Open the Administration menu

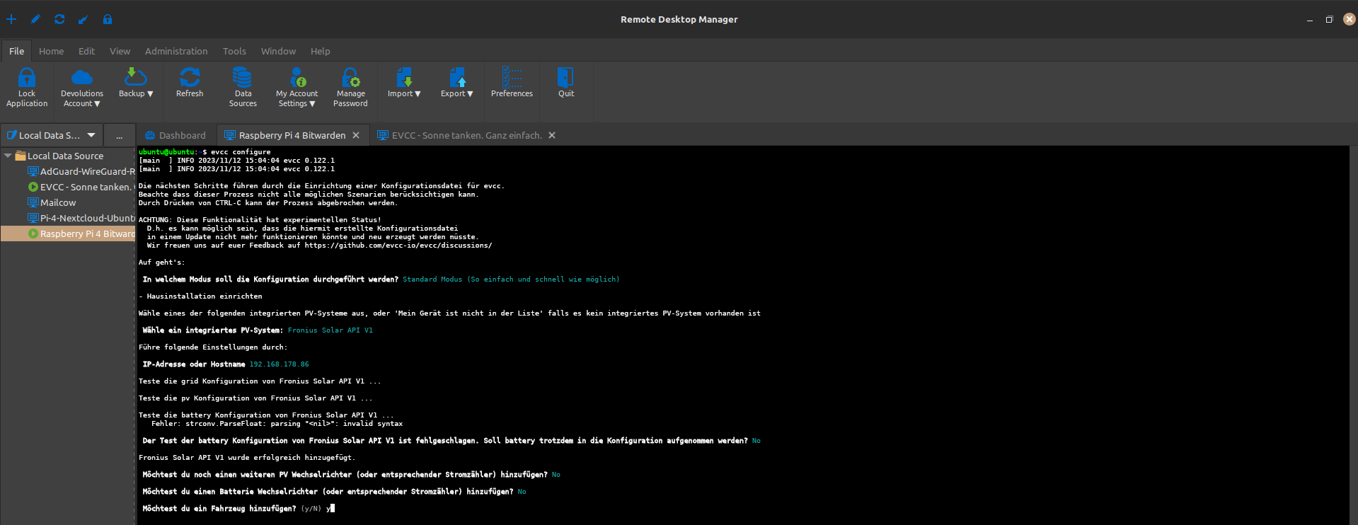[176, 51]
